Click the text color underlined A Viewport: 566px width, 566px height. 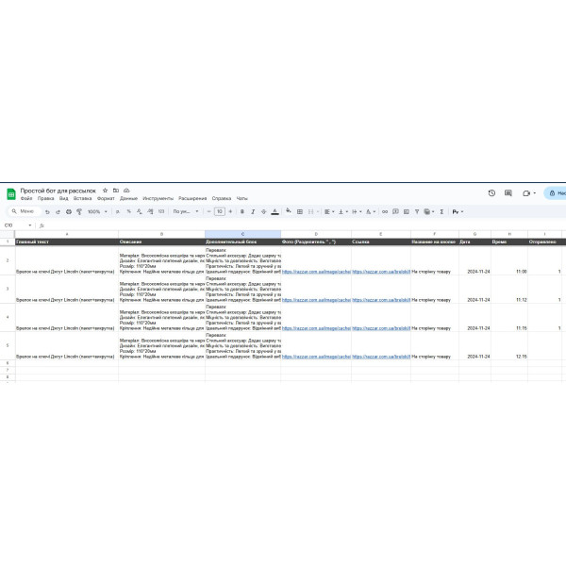coord(275,211)
